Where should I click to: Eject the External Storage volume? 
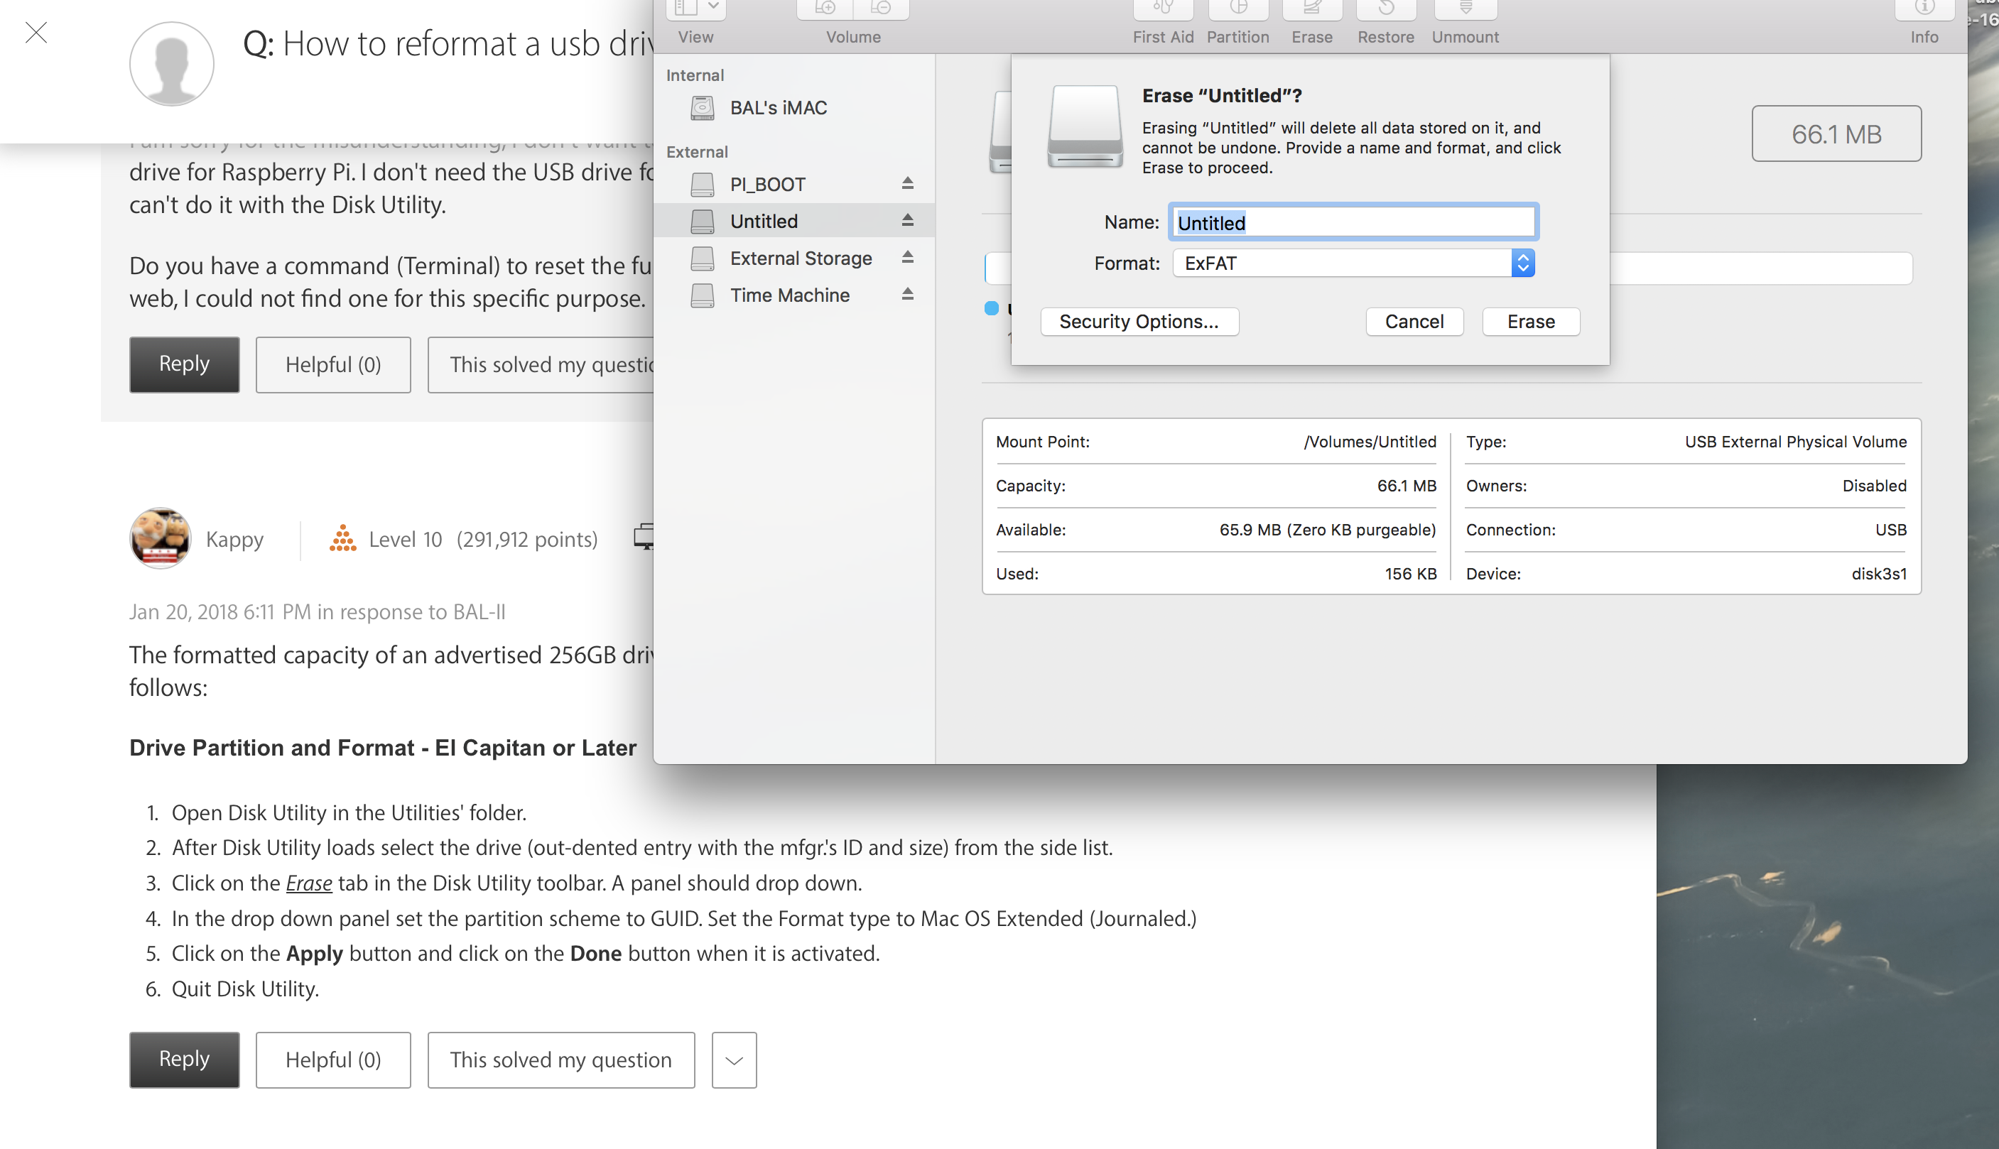tap(906, 257)
